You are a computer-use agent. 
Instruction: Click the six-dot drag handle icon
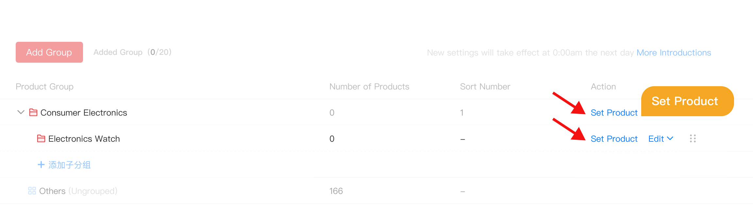point(693,138)
